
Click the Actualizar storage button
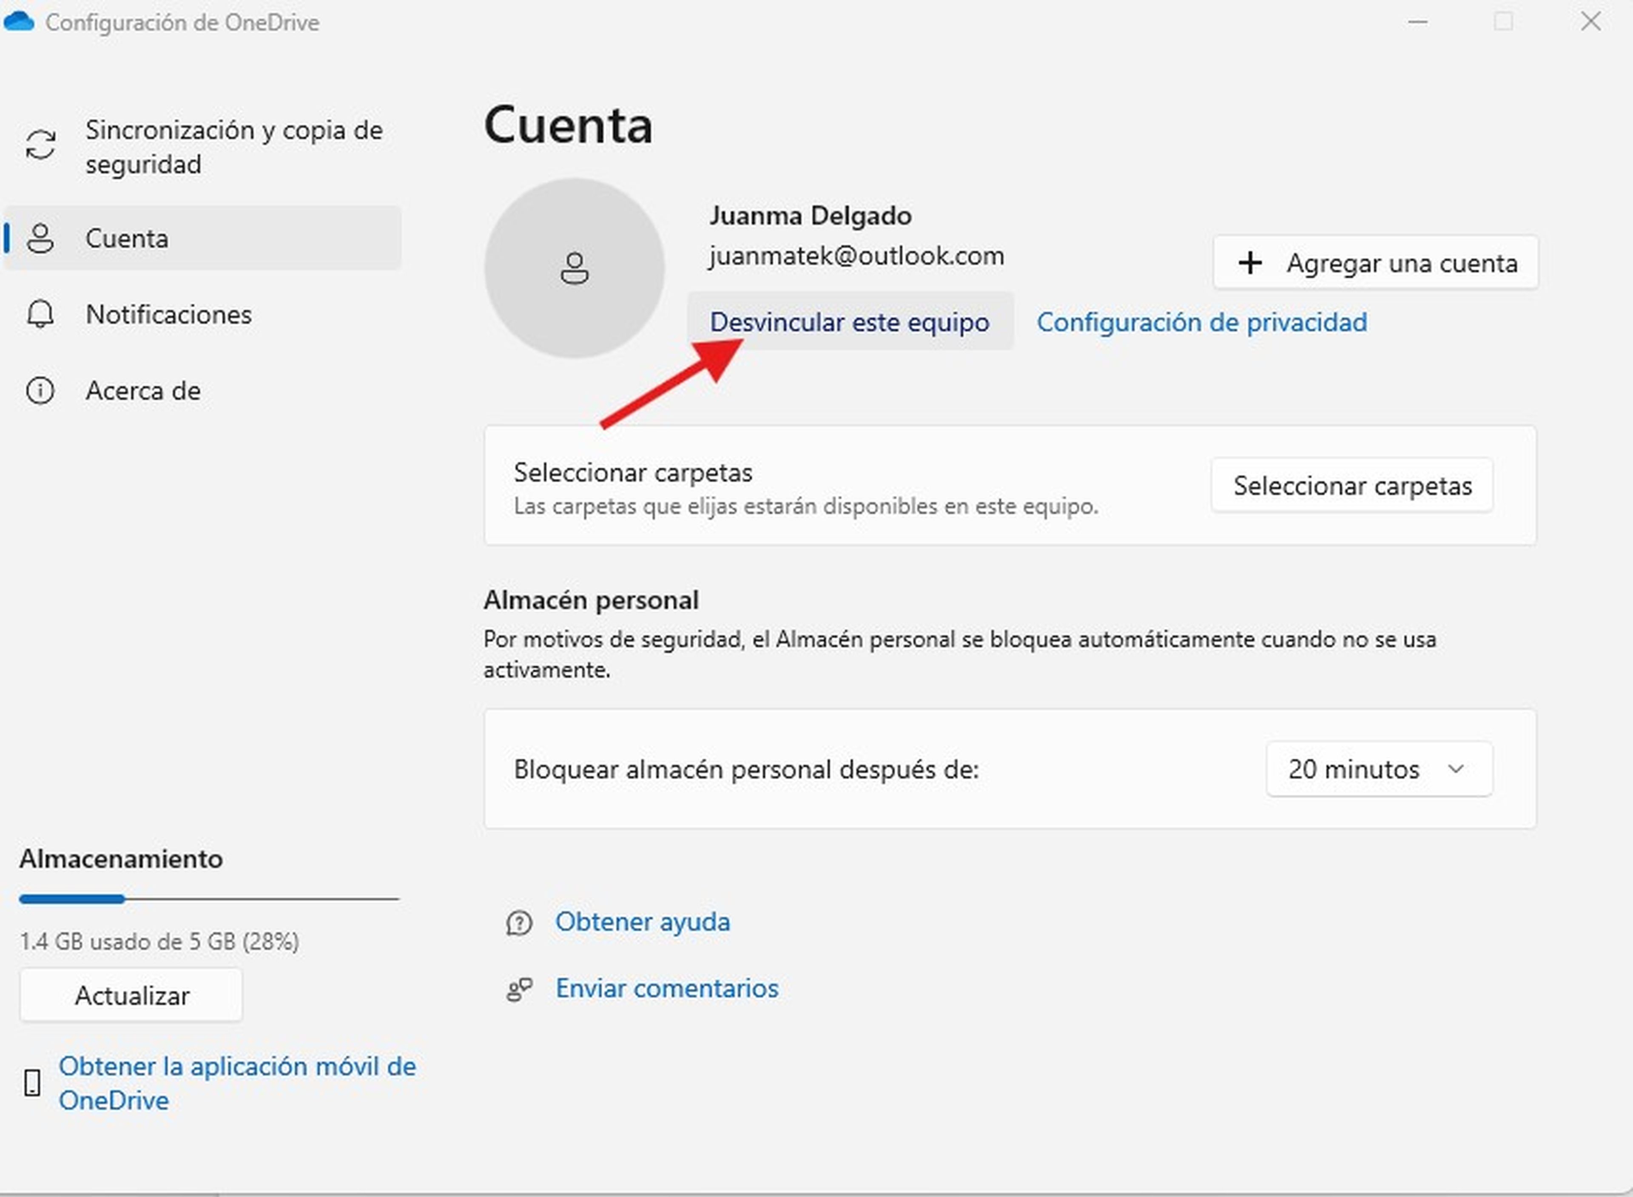(131, 995)
